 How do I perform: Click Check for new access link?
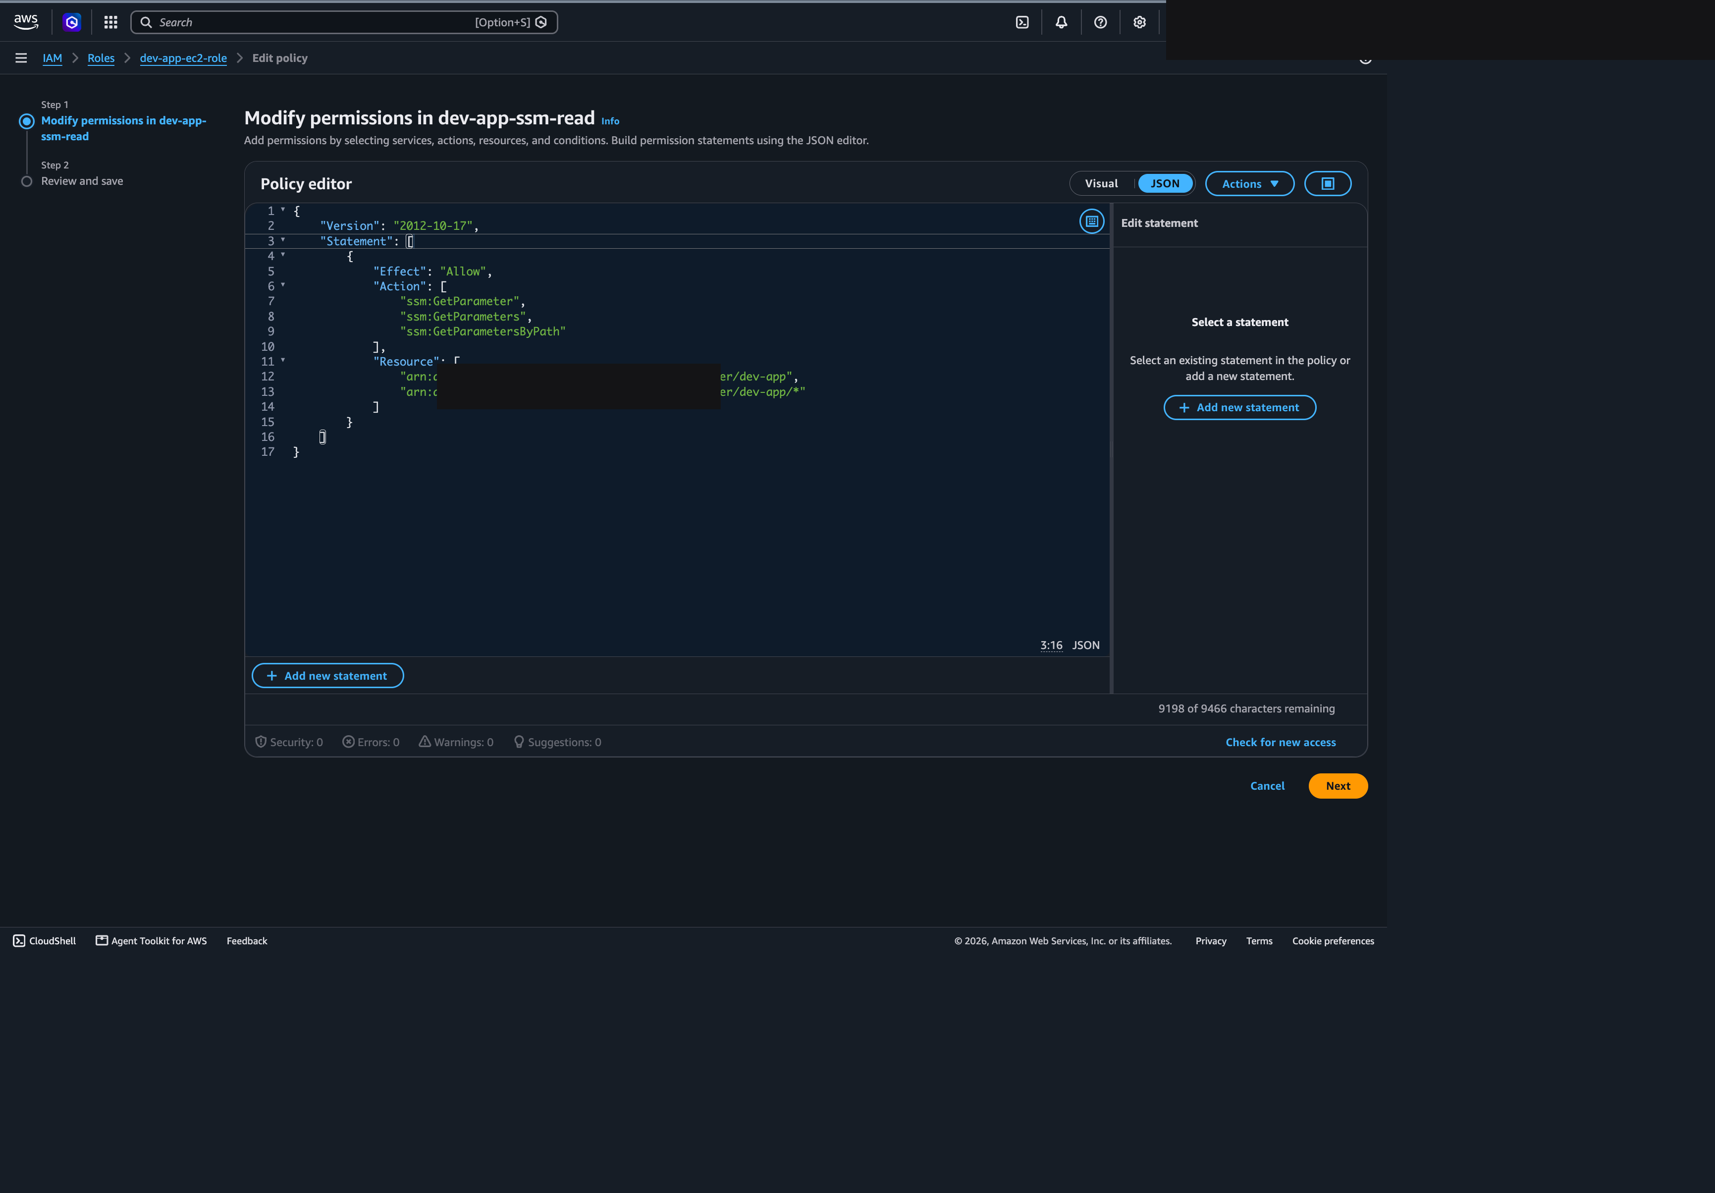click(1280, 743)
